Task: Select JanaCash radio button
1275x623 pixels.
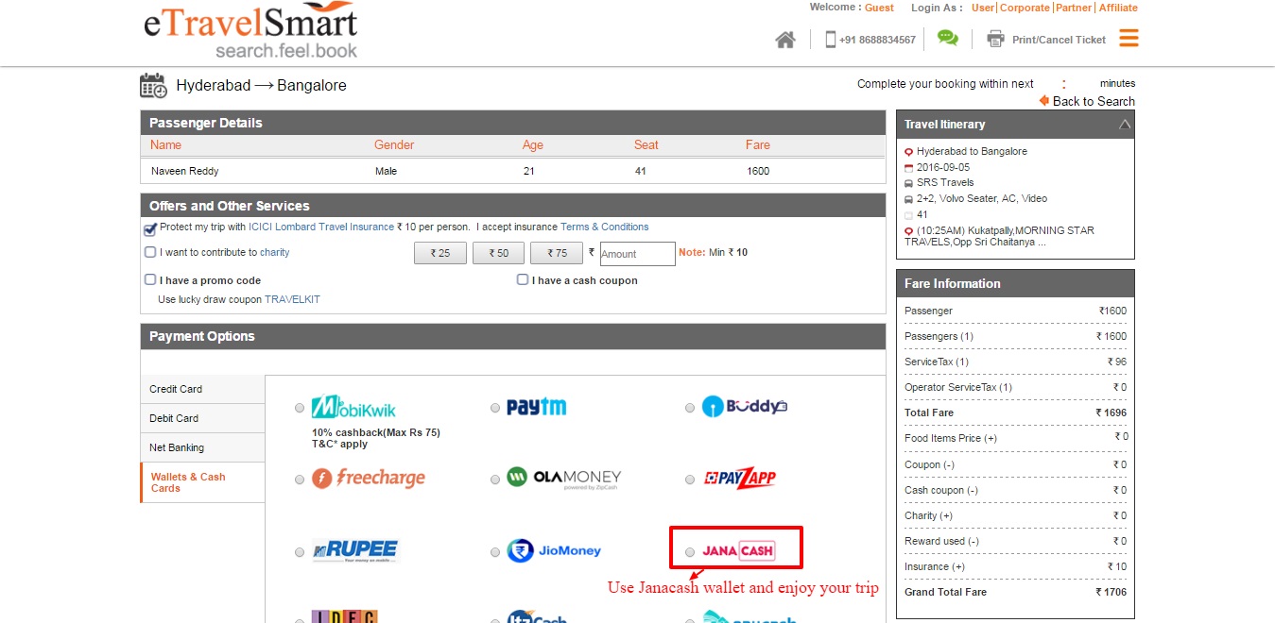Action: pyautogui.click(x=690, y=551)
